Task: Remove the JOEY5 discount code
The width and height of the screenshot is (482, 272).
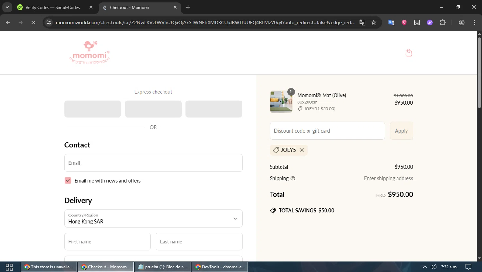Action: coord(302,150)
